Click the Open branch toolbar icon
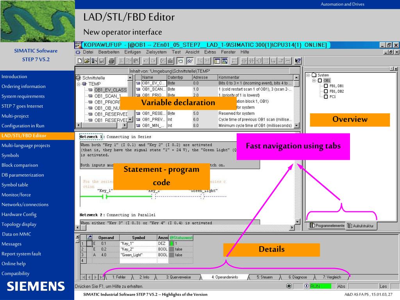400x300 pixels. [274, 61]
